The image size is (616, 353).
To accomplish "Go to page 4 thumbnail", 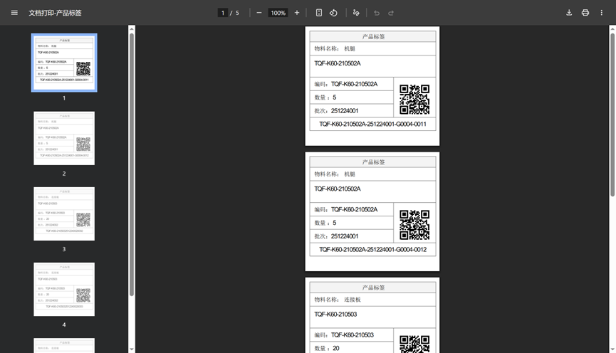I will (64, 289).
